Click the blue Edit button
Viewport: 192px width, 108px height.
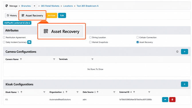62,15
